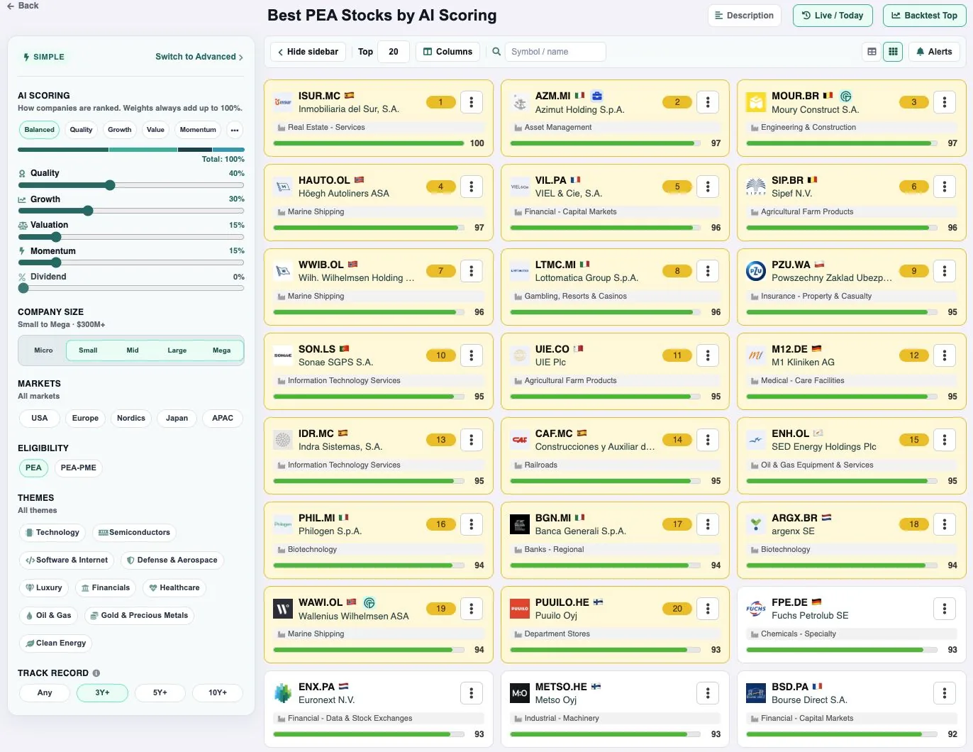
Task: Click the Backtest Top button
Action: click(924, 16)
